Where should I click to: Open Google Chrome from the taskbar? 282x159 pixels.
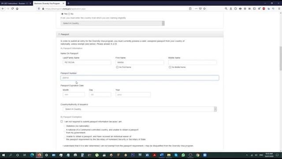click(198, 155)
